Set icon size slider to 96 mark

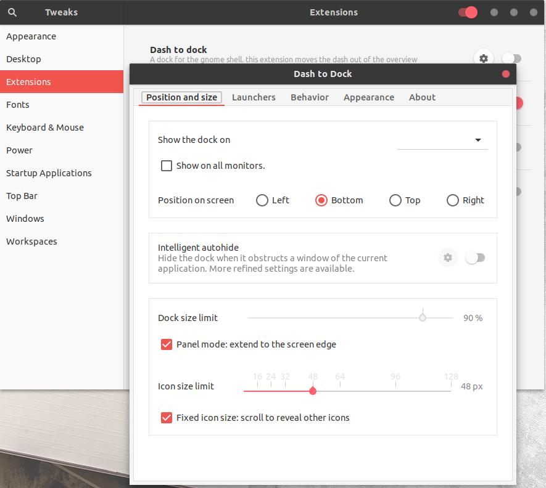(x=395, y=391)
